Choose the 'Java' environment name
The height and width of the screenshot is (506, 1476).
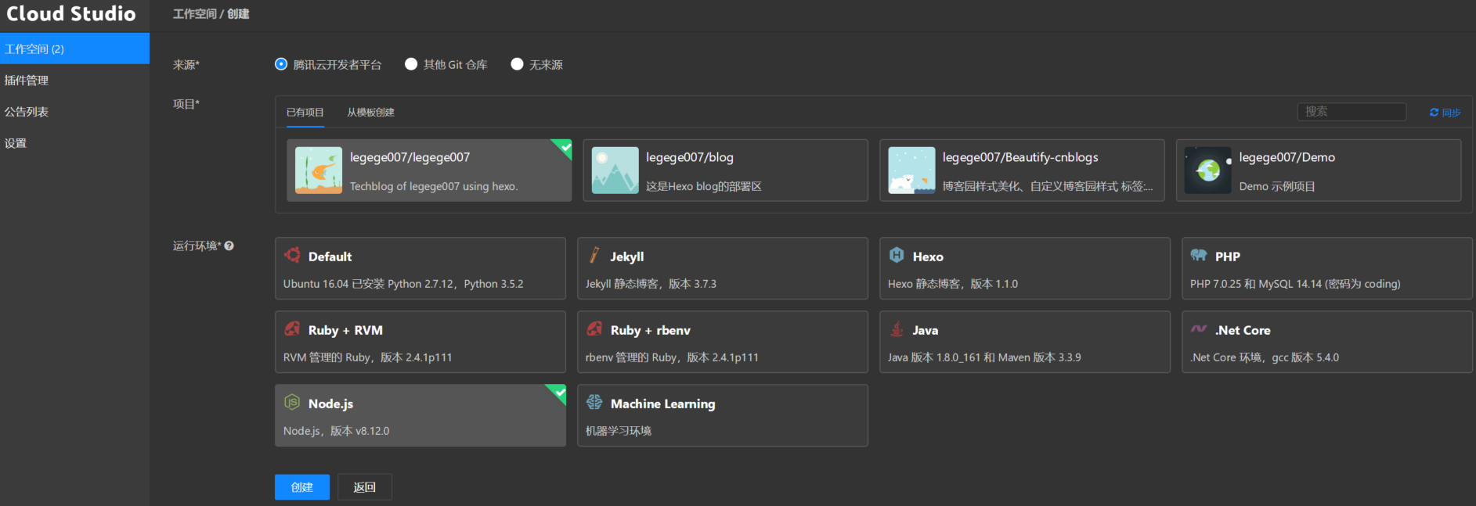click(926, 330)
